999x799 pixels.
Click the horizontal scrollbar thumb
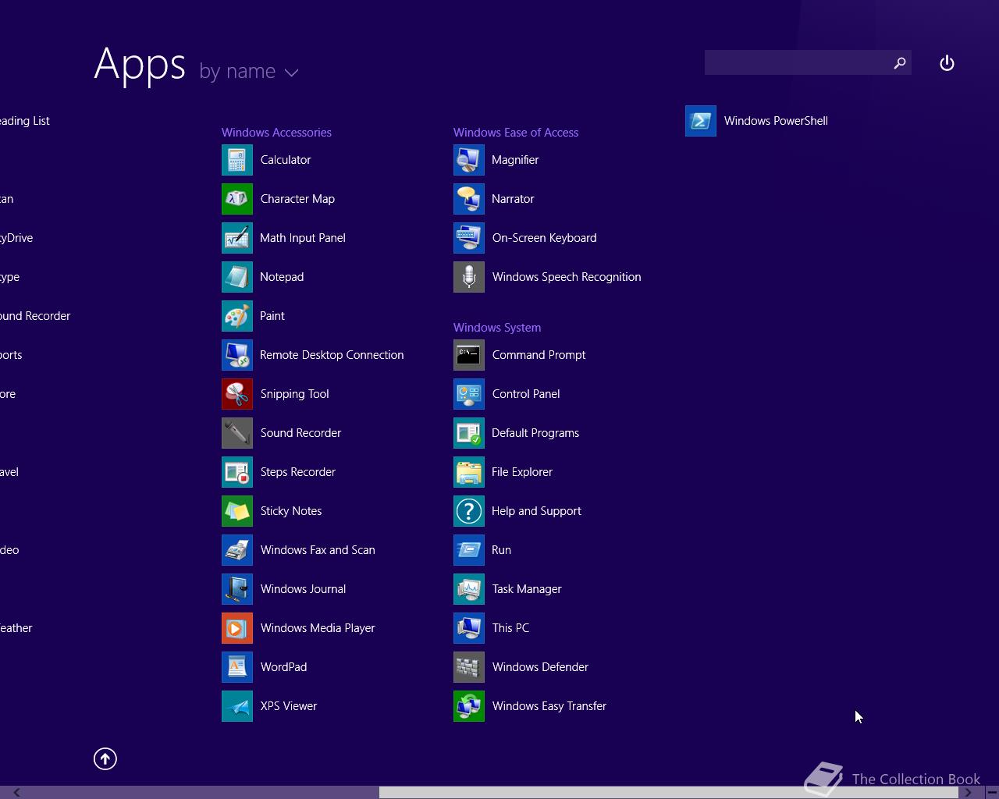tap(669, 793)
